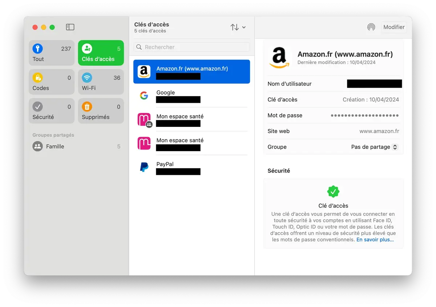Select the Wi-Fi category
Screen dimensions: 436x307
[101, 82]
